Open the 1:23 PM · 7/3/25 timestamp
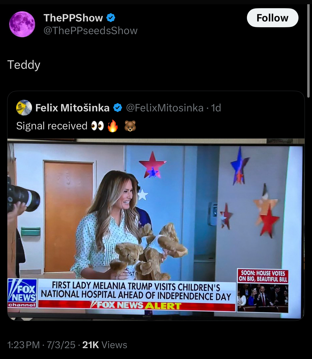Viewport: 312px width, 359px height. (x=42, y=345)
